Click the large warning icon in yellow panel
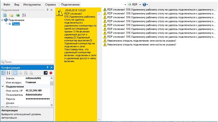Screen dimensions: 218x122 pos(59,13)
